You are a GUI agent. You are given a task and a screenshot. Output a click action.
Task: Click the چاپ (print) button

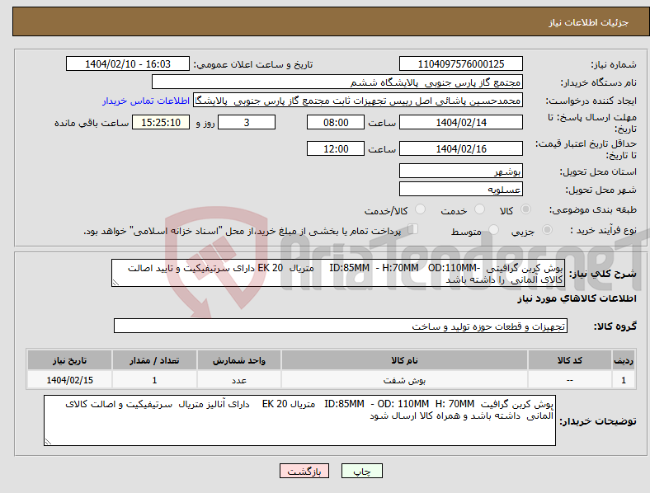361,471
